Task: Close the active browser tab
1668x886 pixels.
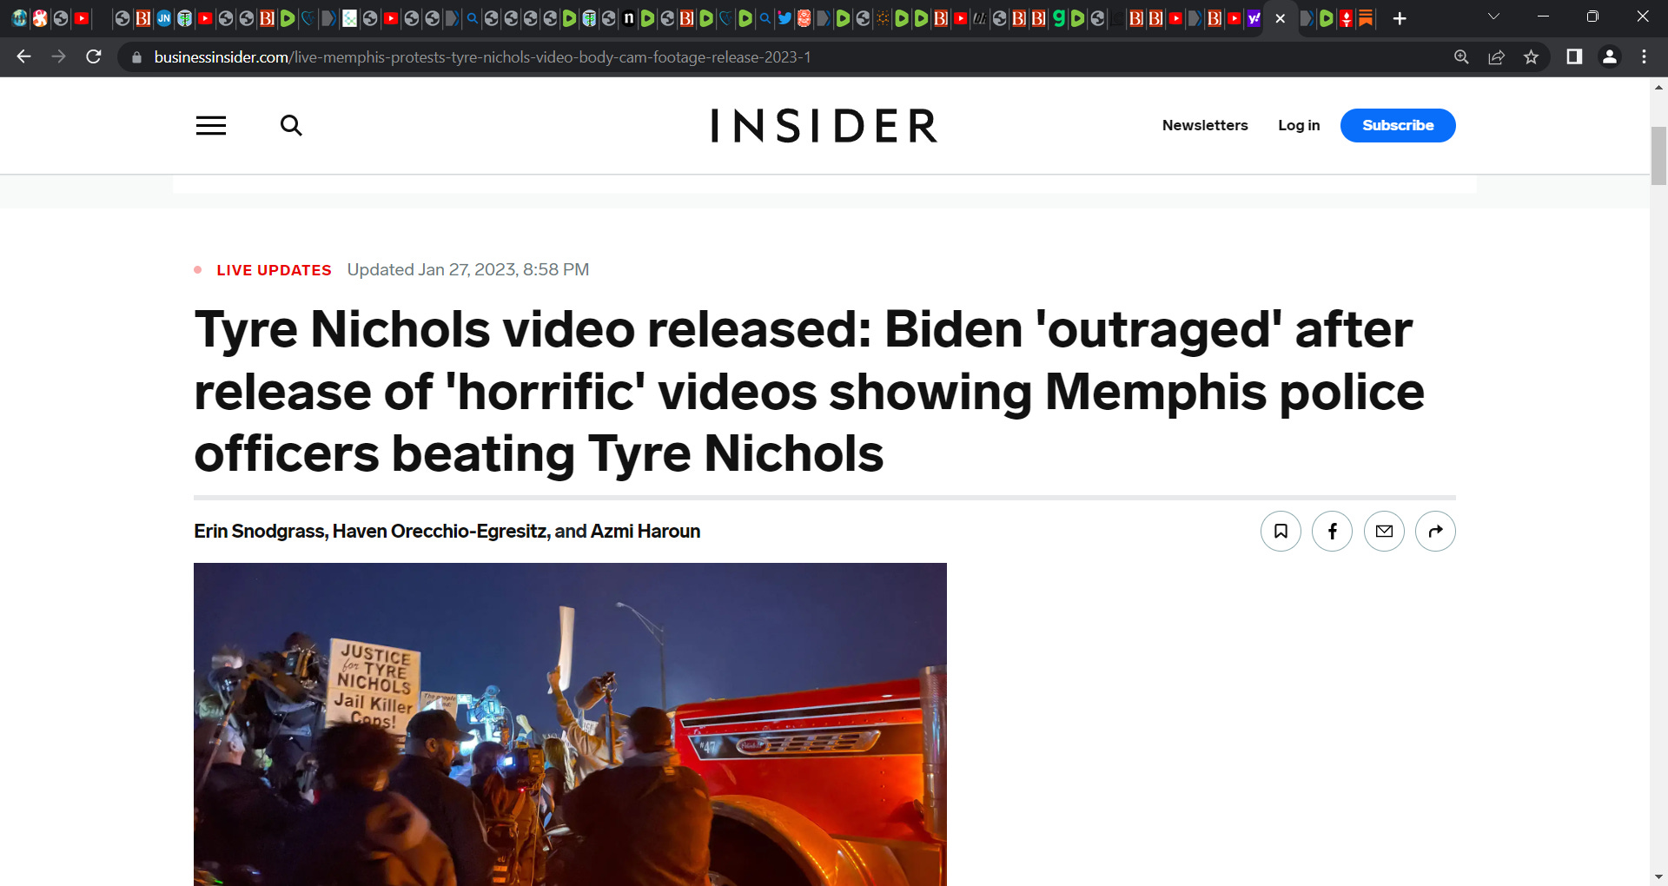Action: pyautogui.click(x=1280, y=18)
